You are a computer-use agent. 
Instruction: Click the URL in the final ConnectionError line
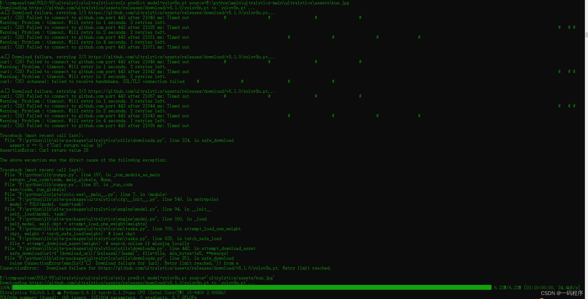(189, 268)
